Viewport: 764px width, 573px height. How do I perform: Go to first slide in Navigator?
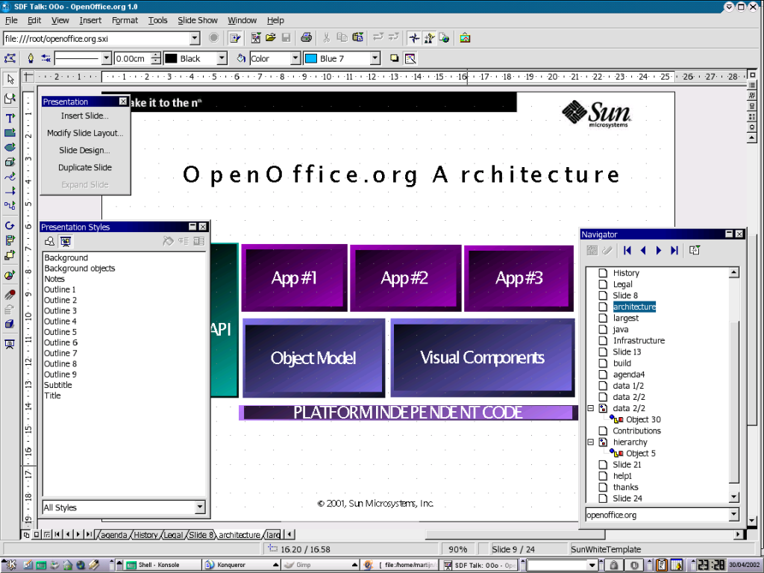click(627, 251)
